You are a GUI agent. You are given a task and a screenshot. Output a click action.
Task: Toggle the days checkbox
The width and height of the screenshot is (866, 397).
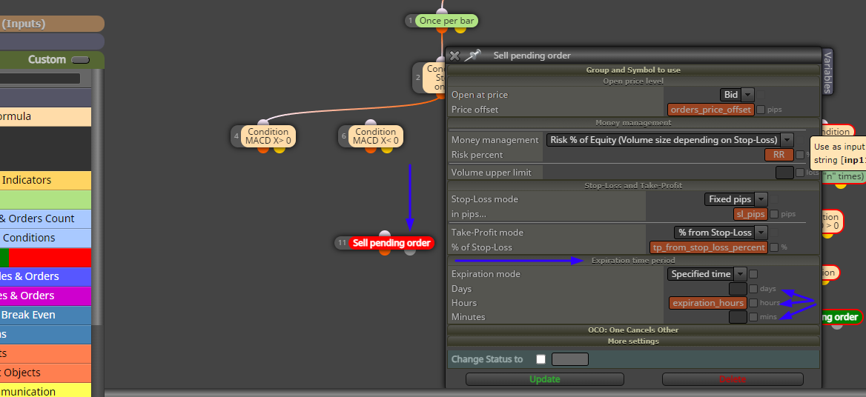[x=753, y=288]
